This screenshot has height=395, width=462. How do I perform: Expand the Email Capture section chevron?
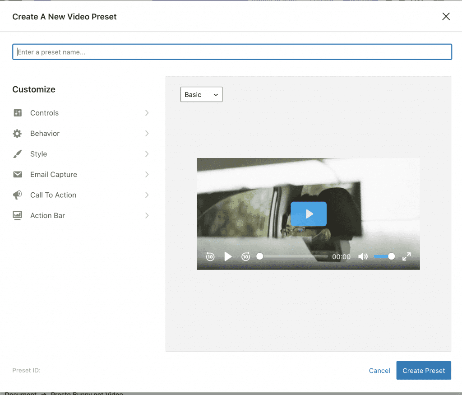[x=147, y=175]
